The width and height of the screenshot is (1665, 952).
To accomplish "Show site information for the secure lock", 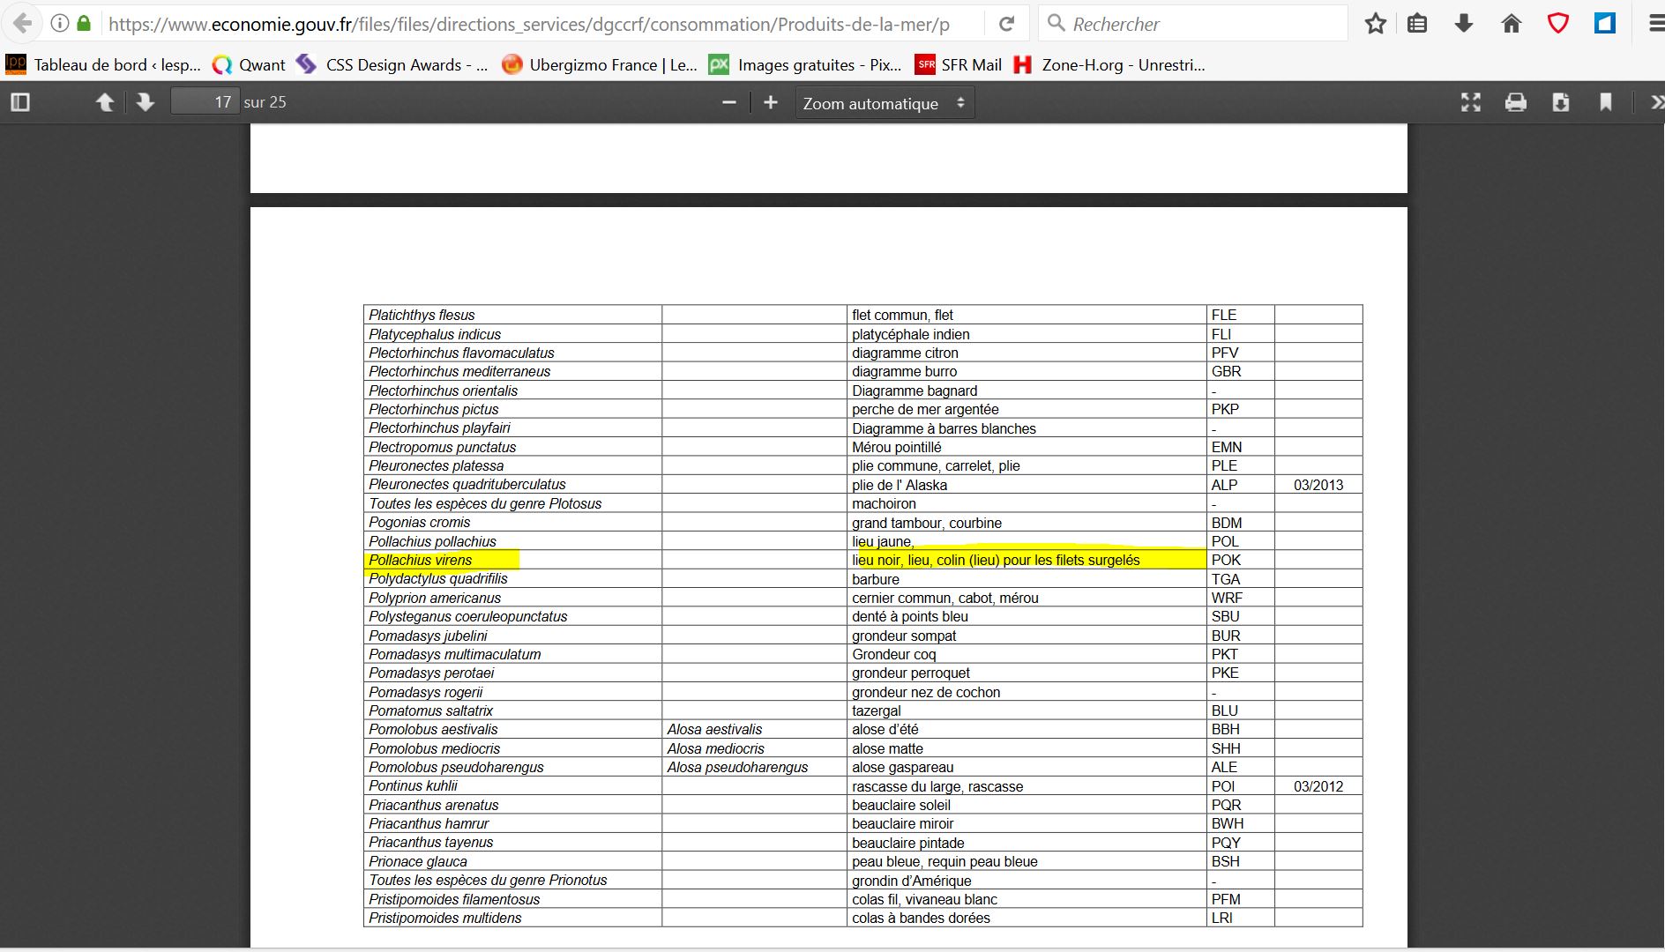I will point(84,24).
